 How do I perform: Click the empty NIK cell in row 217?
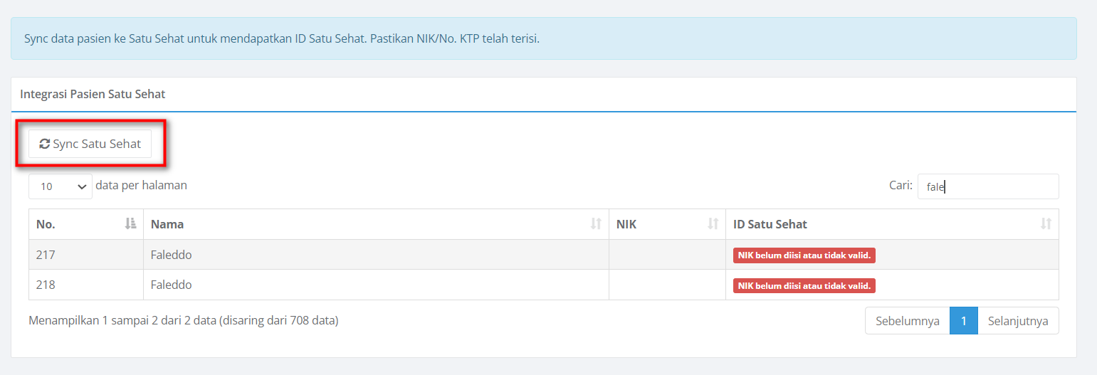pyautogui.click(x=667, y=255)
